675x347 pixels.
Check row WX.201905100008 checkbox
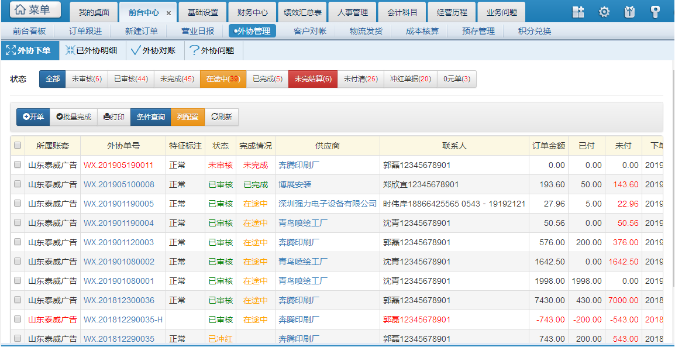18,184
